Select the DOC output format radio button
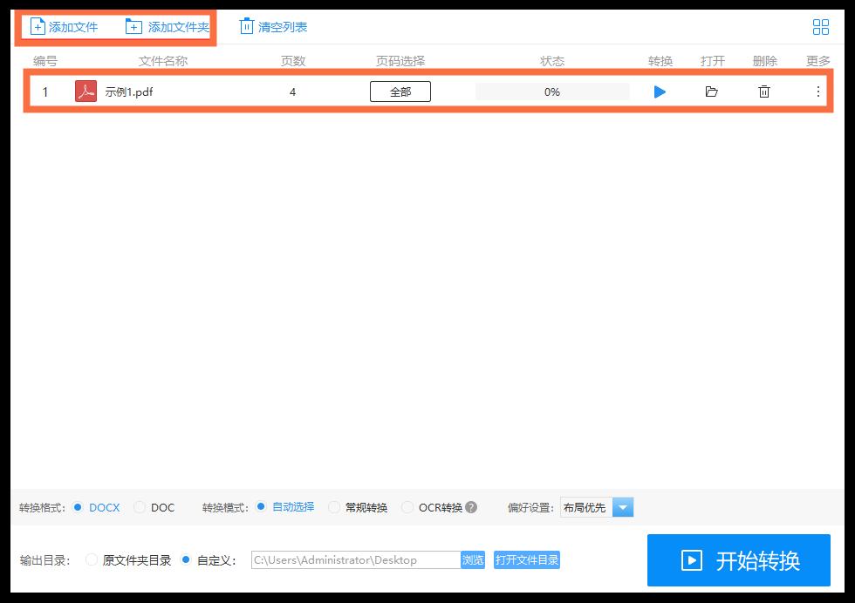 click(x=138, y=507)
